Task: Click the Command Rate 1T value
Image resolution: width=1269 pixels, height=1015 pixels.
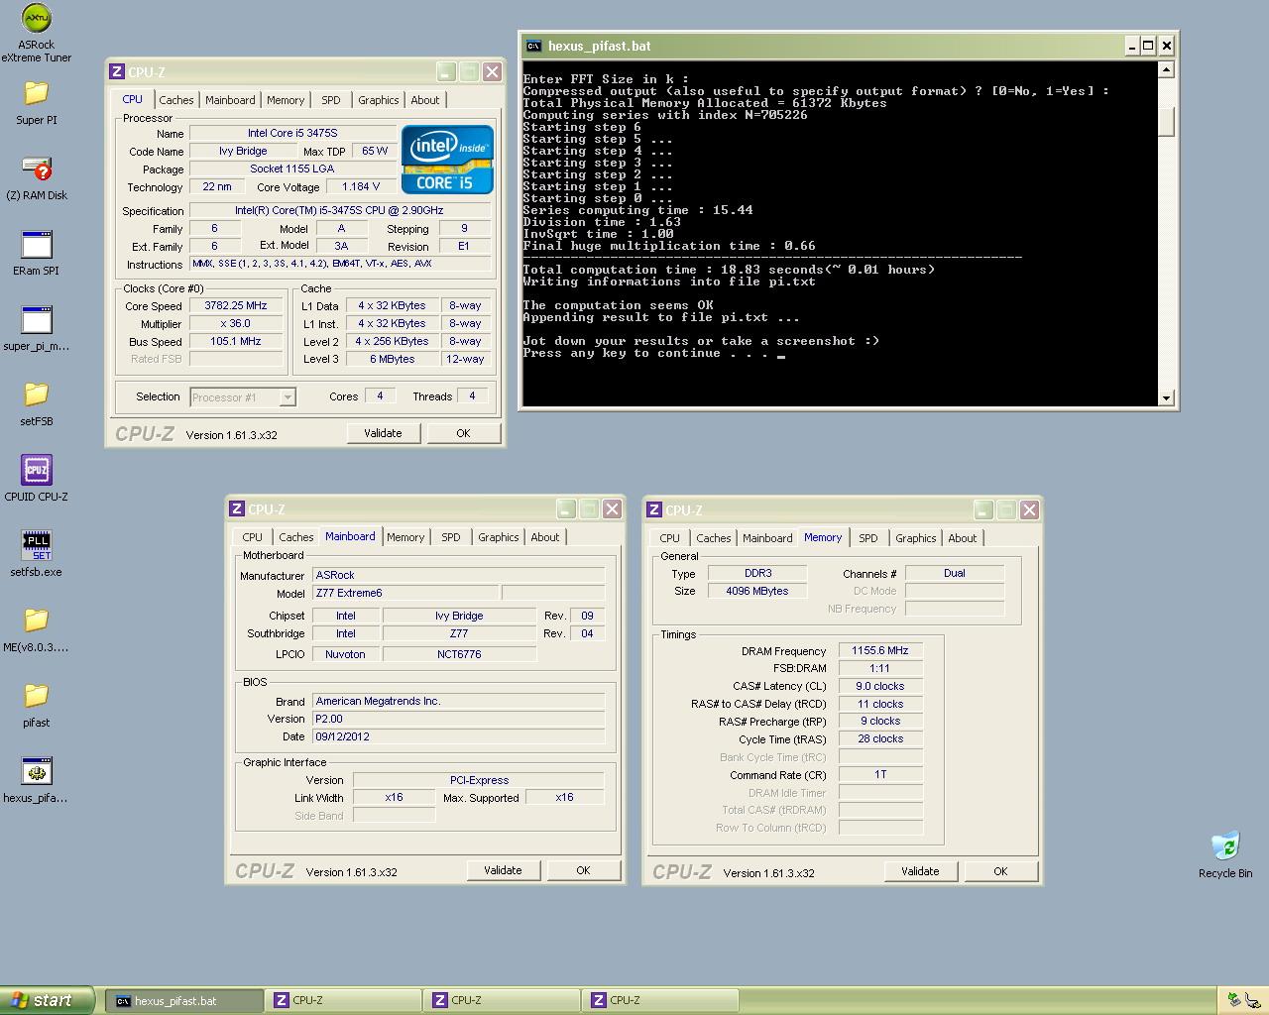Action: 880,774
